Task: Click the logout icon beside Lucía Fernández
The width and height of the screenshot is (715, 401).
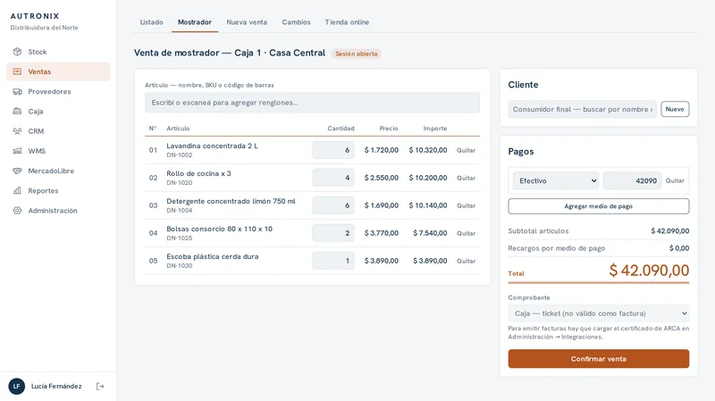Action: pos(100,387)
